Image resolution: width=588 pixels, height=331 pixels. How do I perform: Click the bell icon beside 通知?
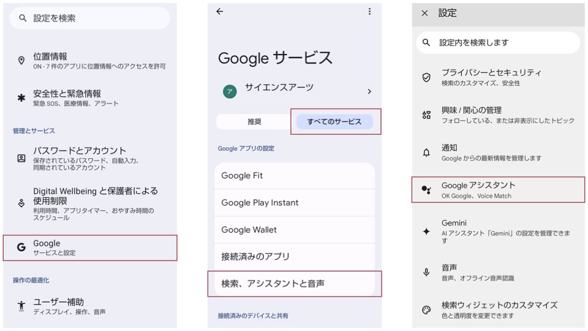(x=426, y=153)
